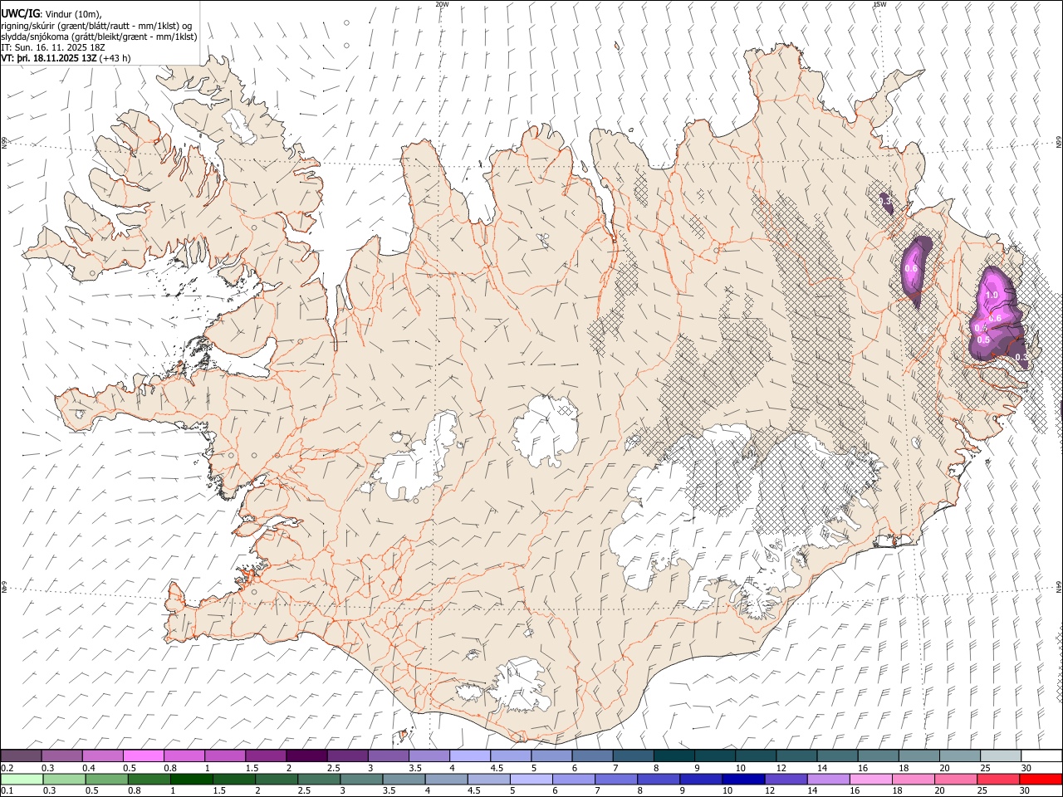Click the darkest green 1–1.5 rain legend swatch

191,779
